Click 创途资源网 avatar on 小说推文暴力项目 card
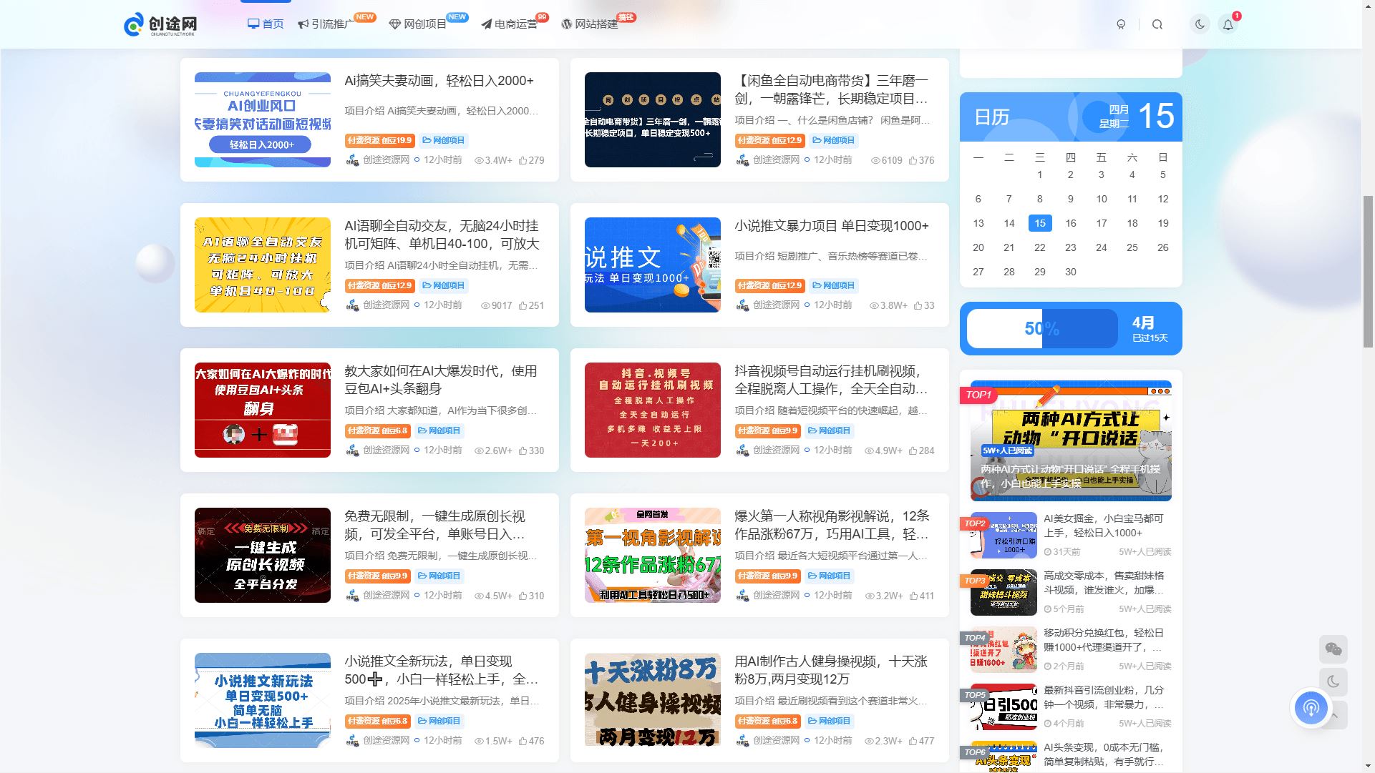Image resolution: width=1375 pixels, height=773 pixels. click(x=742, y=305)
